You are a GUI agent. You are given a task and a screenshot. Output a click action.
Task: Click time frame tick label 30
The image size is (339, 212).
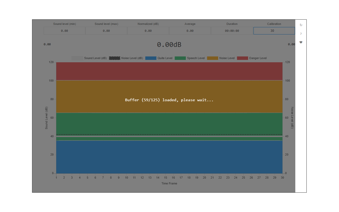(x=282, y=178)
